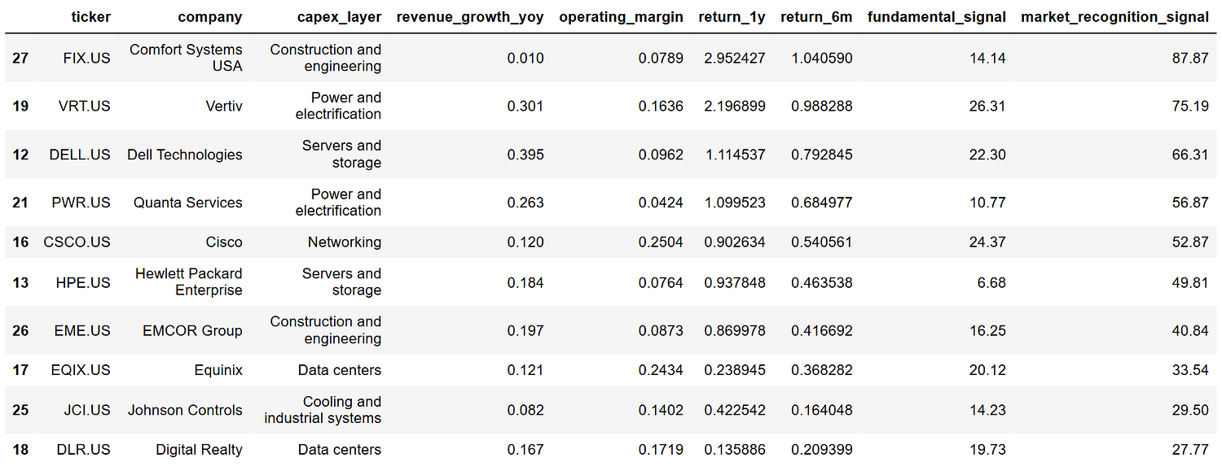The width and height of the screenshot is (1222, 471).
Task: Click the 'Hewlett Packard Enterprise' company cell
Action: coord(189,282)
